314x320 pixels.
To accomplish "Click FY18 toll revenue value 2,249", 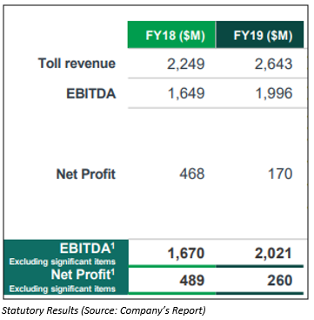I will [186, 64].
